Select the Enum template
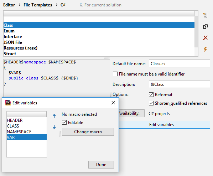 99,31
